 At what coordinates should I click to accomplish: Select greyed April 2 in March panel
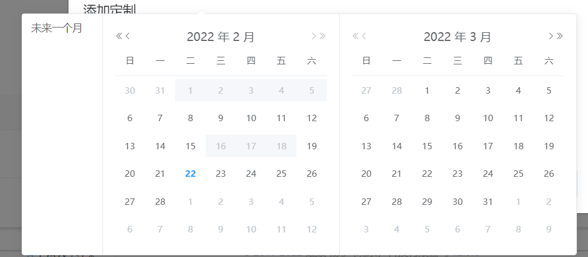click(x=549, y=202)
